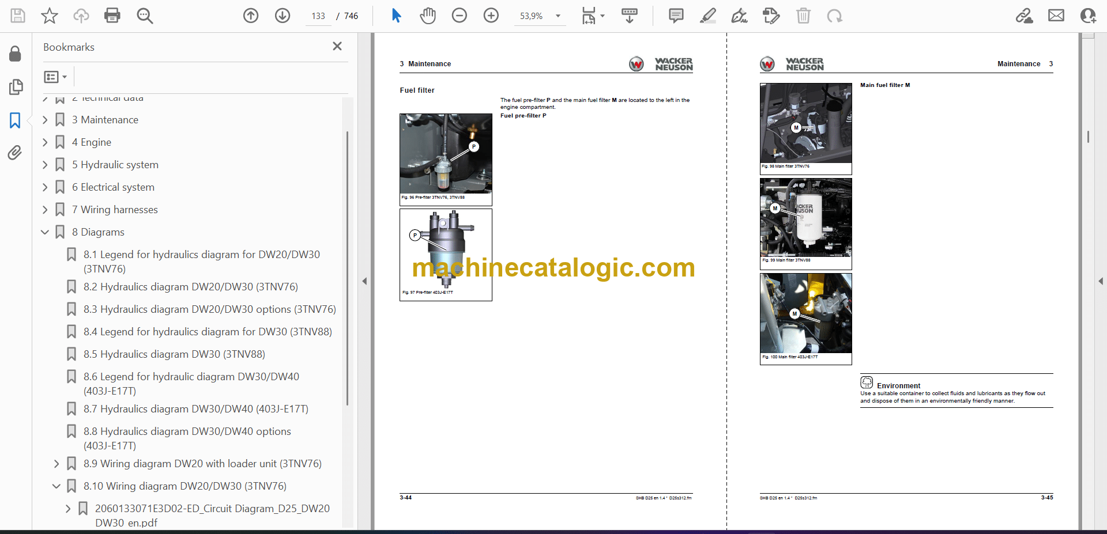1107x534 pixels.
Task: Close the Bookmarks panel
Action: coord(337,46)
